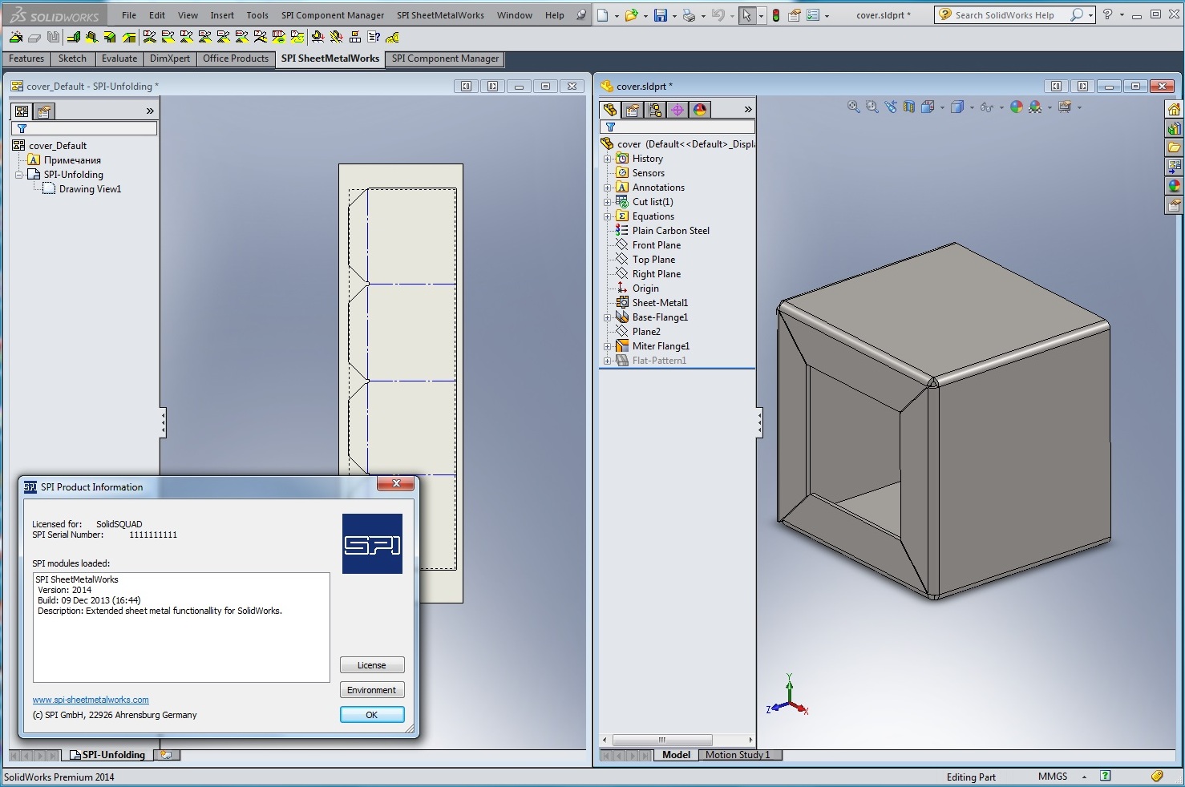Click the MMGS unit system in the status bar
Viewport: 1185px width, 787px height.
(x=1053, y=777)
